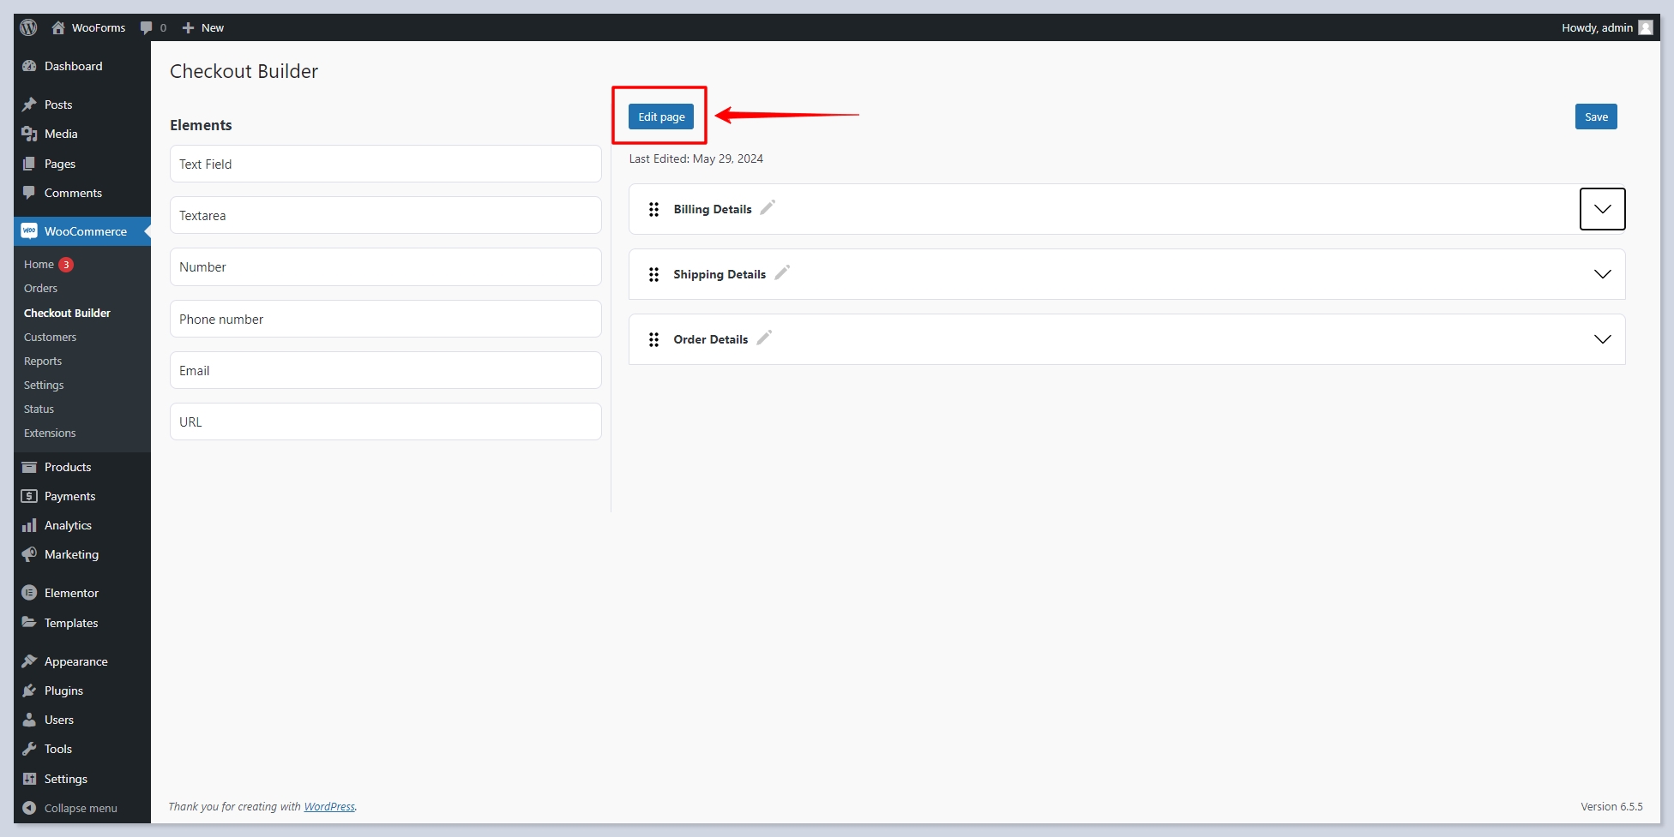The image size is (1674, 837).
Task: Click the Edit page button
Action: [x=661, y=117]
